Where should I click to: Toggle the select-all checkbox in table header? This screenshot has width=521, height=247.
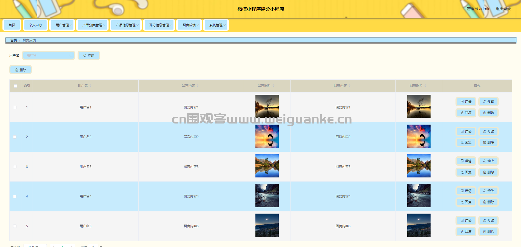point(15,86)
